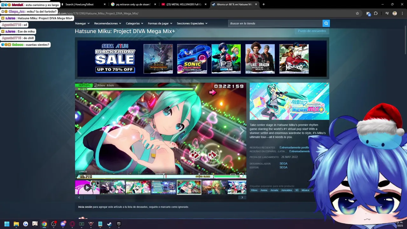Image resolution: width=407 pixels, height=229 pixels.
Task: Open Like a Dragon Infinite Wealth banner
Action: pyautogui.click(x=260, y=59)
